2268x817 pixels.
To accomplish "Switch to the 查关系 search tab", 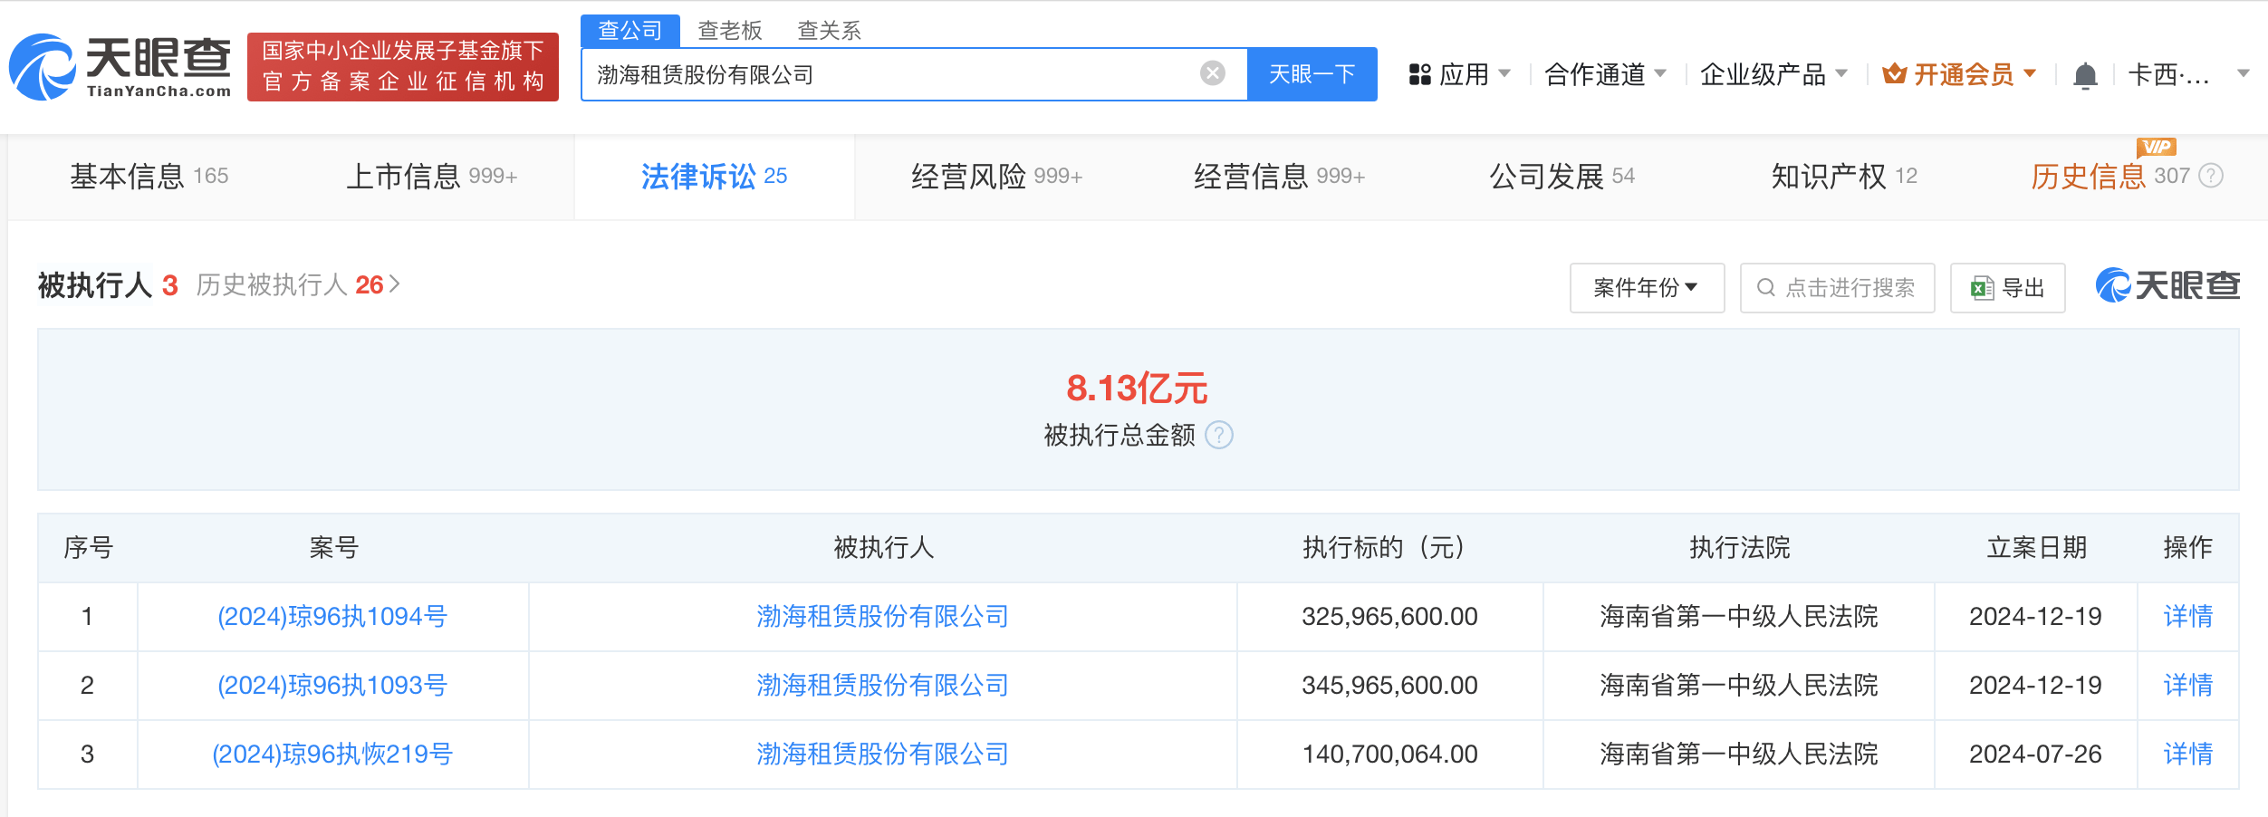I will point(829,31).
